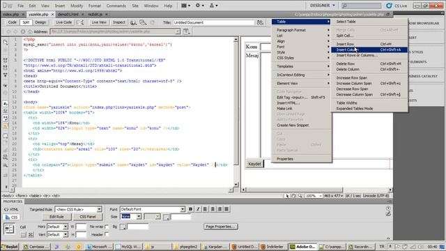Viewport: 446px width, 251px height.
Task: Open the DESIGNER workspace dropdown
Action: tap(322, 6)
